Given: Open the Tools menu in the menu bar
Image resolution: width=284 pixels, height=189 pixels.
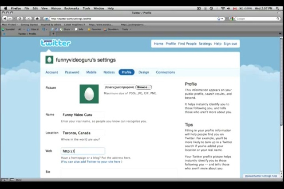Looking at the screenshot, I should [x=87, y=8].
